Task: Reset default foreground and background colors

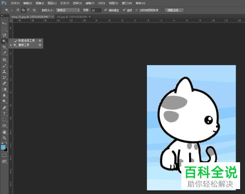Action: [x=2, y=143]
